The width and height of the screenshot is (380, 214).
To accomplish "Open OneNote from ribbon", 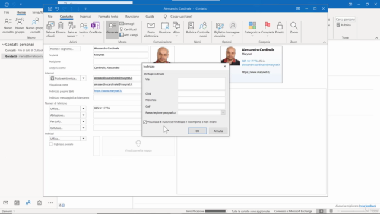I will coord(95,28).
